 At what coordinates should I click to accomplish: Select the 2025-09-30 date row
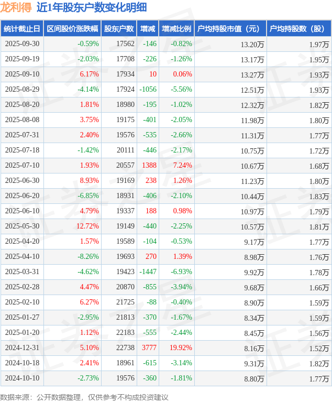[22, 44]
